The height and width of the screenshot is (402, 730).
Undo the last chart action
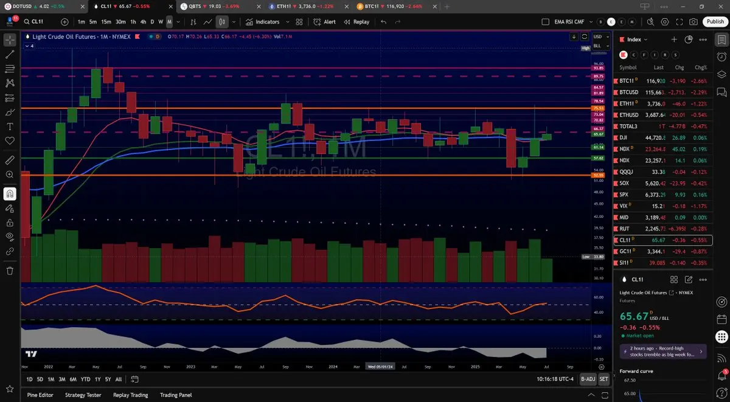383,21
